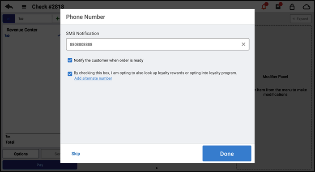This screenshot has height=172, width=315.
Task: Focus the SMS Notification phone field
Action: (x=157, y=44)
